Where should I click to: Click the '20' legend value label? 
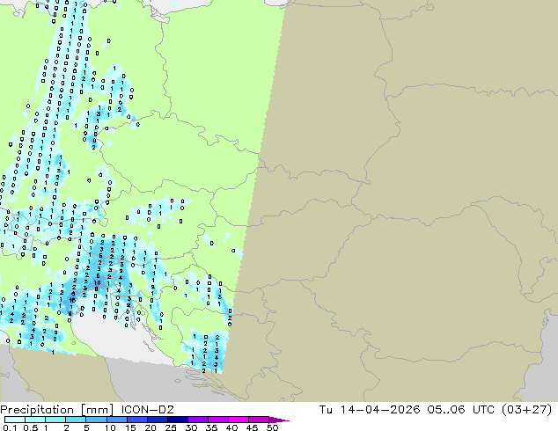151,427
